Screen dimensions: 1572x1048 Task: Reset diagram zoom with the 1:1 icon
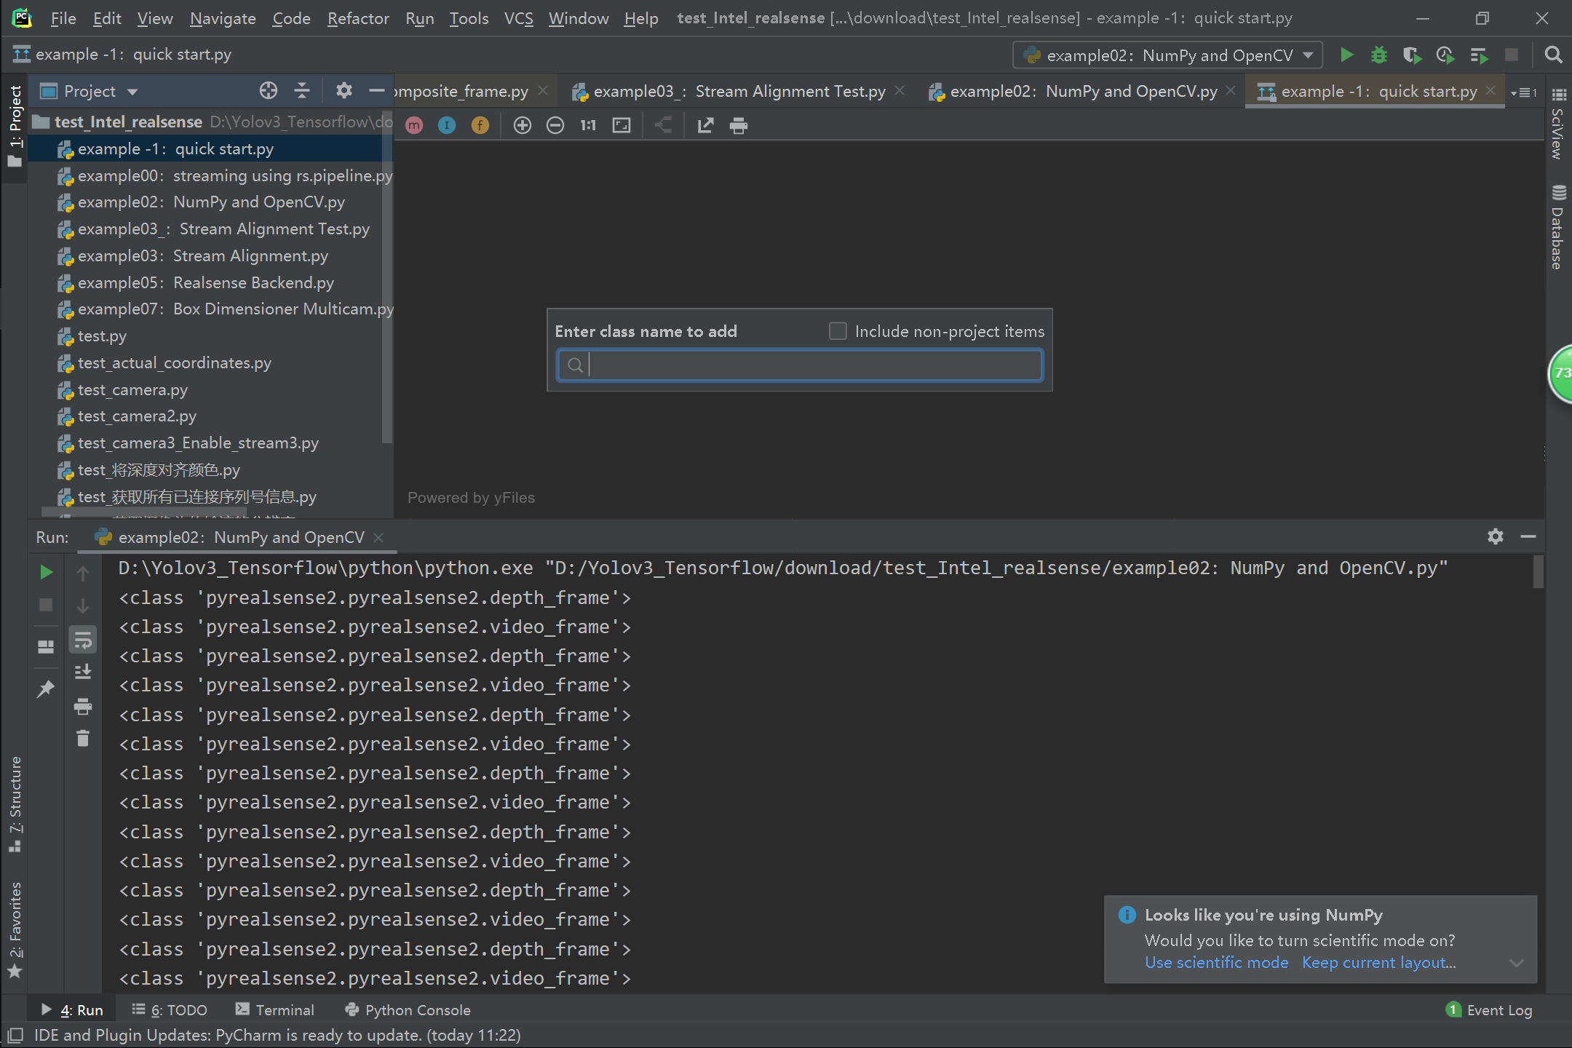pos(587,124)
